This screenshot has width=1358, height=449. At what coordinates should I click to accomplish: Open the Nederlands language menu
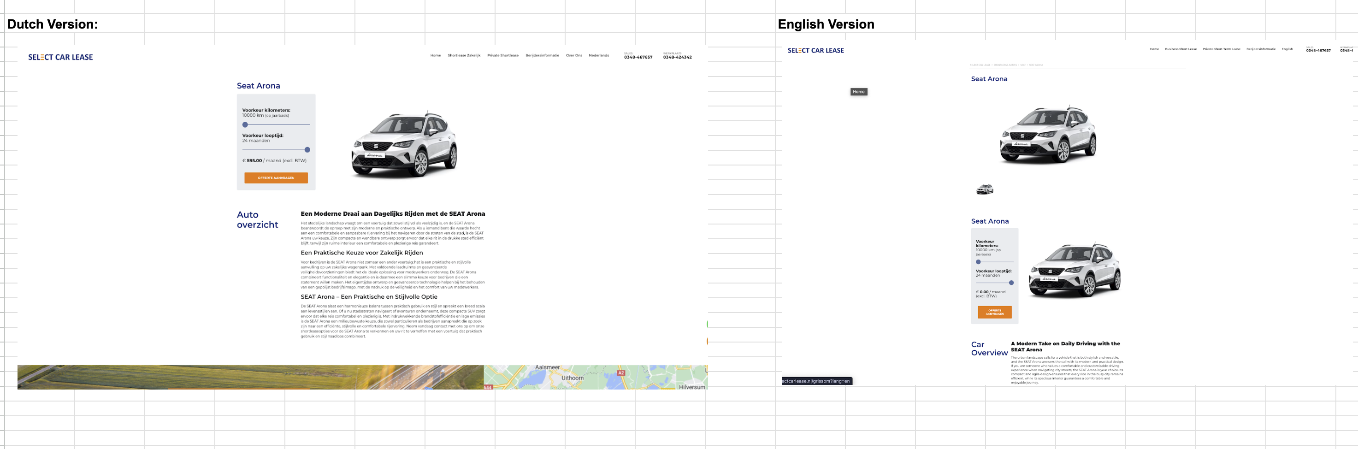(599, 55)
